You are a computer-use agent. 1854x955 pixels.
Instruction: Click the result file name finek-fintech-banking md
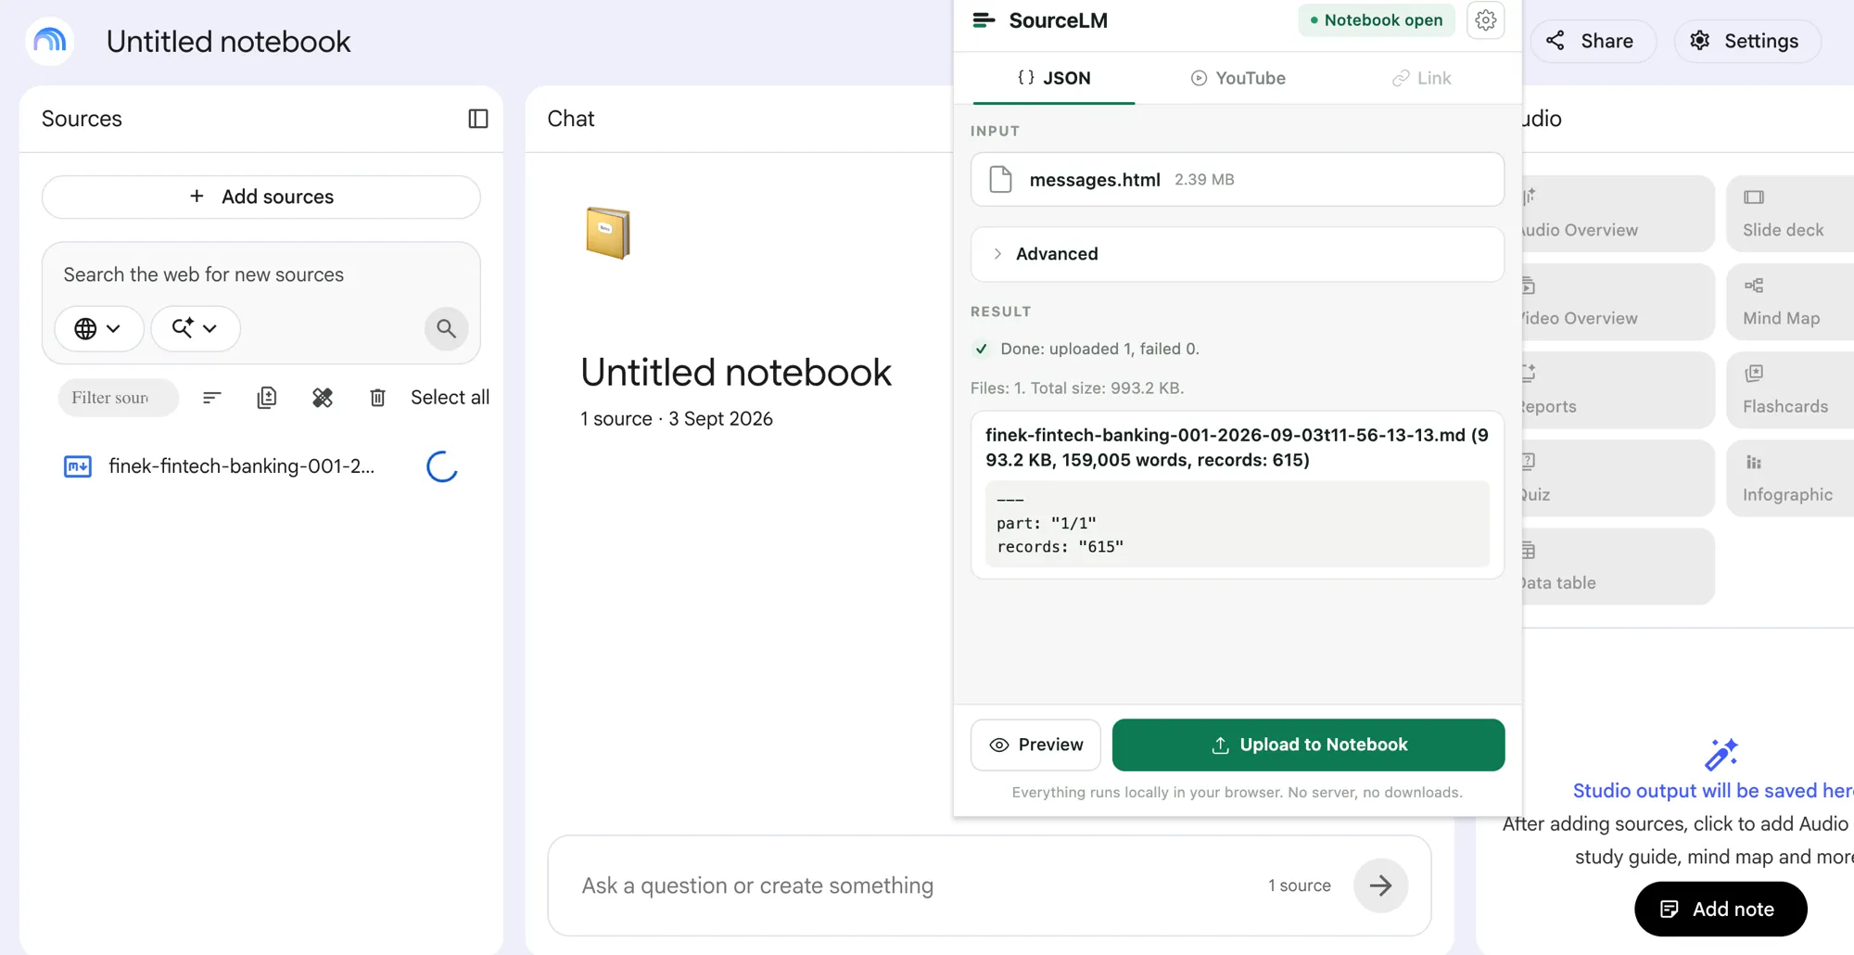(x=1237, y=447)
